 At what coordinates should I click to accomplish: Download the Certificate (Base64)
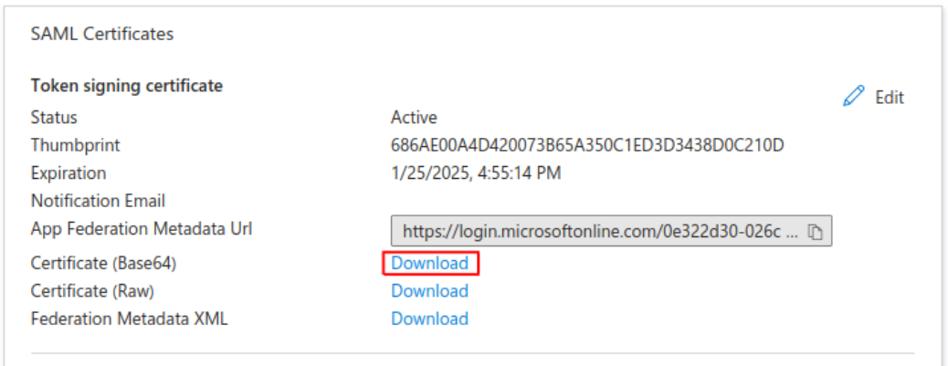click(430, 264)
